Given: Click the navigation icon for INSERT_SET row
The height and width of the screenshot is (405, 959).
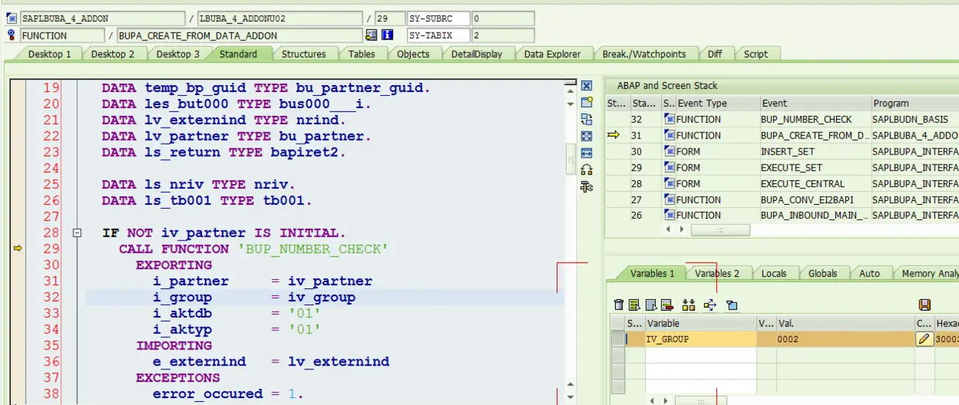Looking at the screenshot, I should coord(669,151).
